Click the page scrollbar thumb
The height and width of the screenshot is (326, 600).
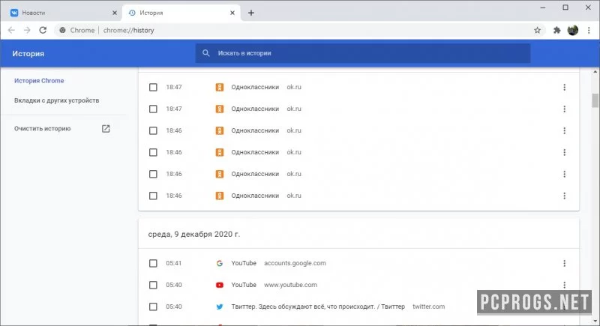point(595,100)
